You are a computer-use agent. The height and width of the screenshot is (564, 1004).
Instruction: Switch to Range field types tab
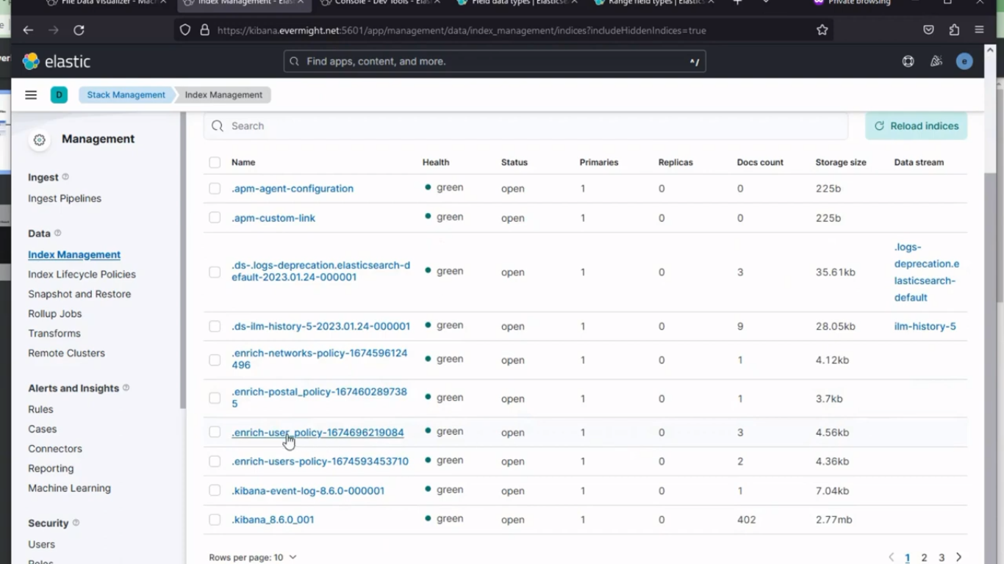point(653,4)
